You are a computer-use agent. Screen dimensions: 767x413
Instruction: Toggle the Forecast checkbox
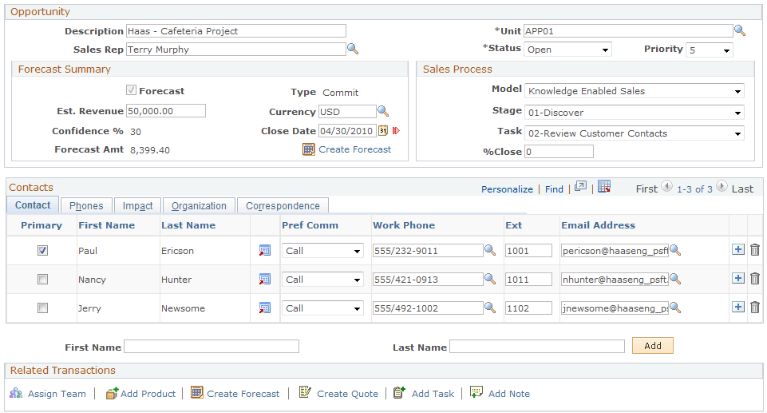[x=131, y=90]
